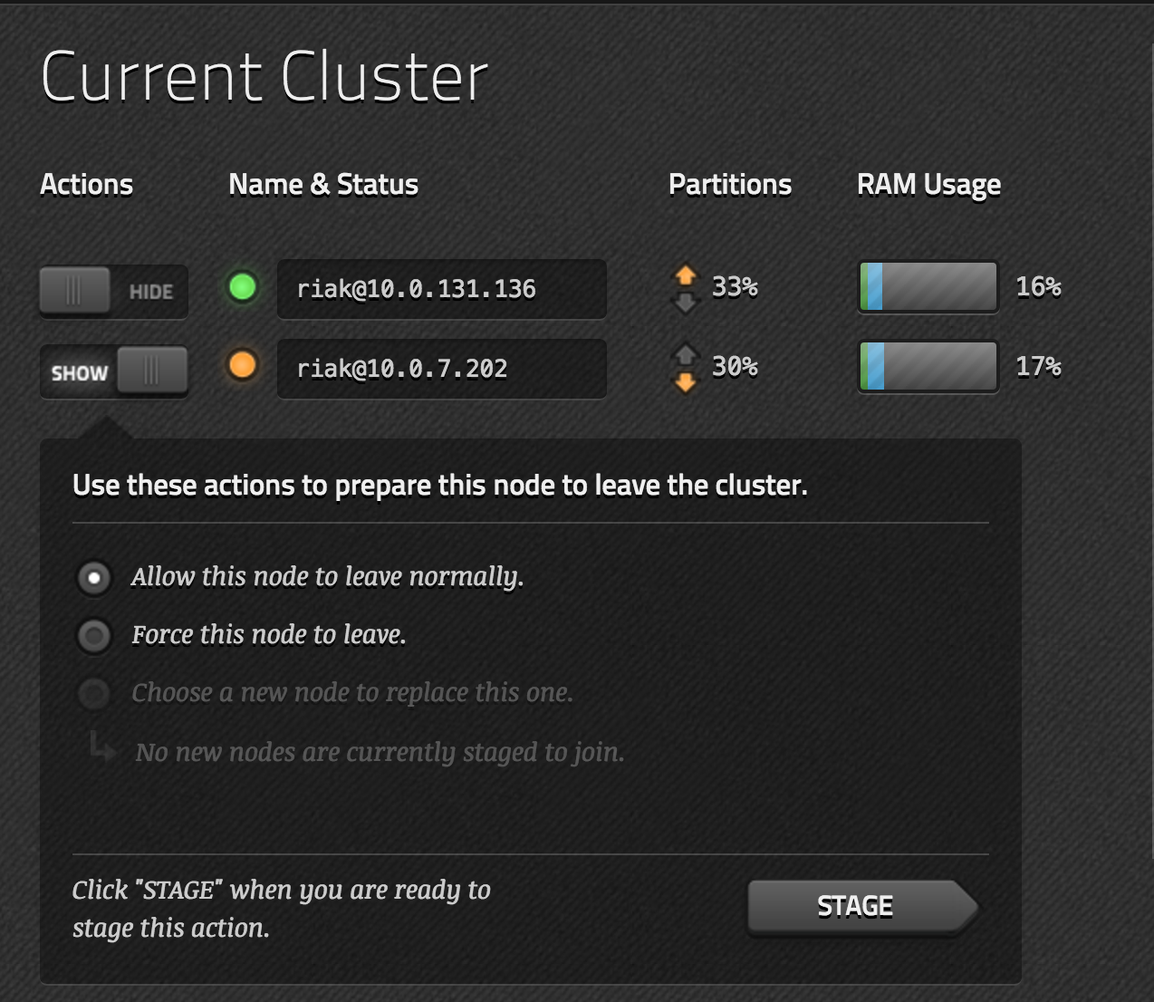Click the 'Name & Status' column header
This screenshot has height=1002, width=1154.
coord(323,185)
